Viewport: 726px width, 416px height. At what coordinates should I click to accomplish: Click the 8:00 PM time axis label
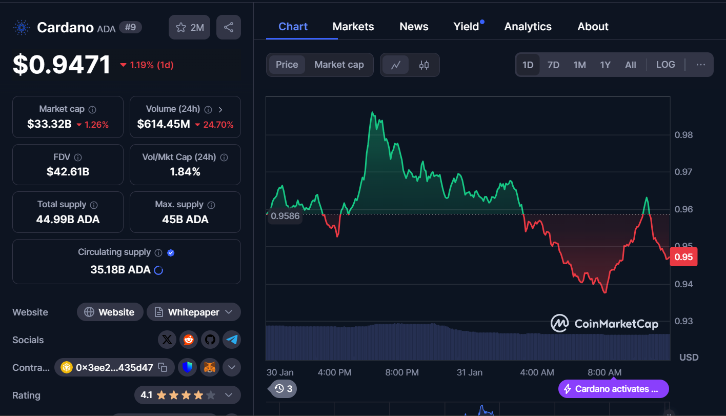tap(402, 372)
